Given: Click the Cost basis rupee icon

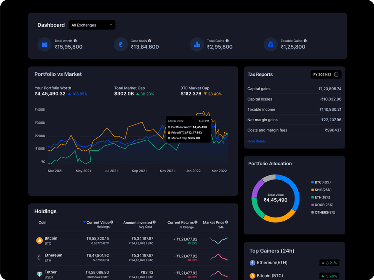Looking at the screenshot, I should (120, 44).
